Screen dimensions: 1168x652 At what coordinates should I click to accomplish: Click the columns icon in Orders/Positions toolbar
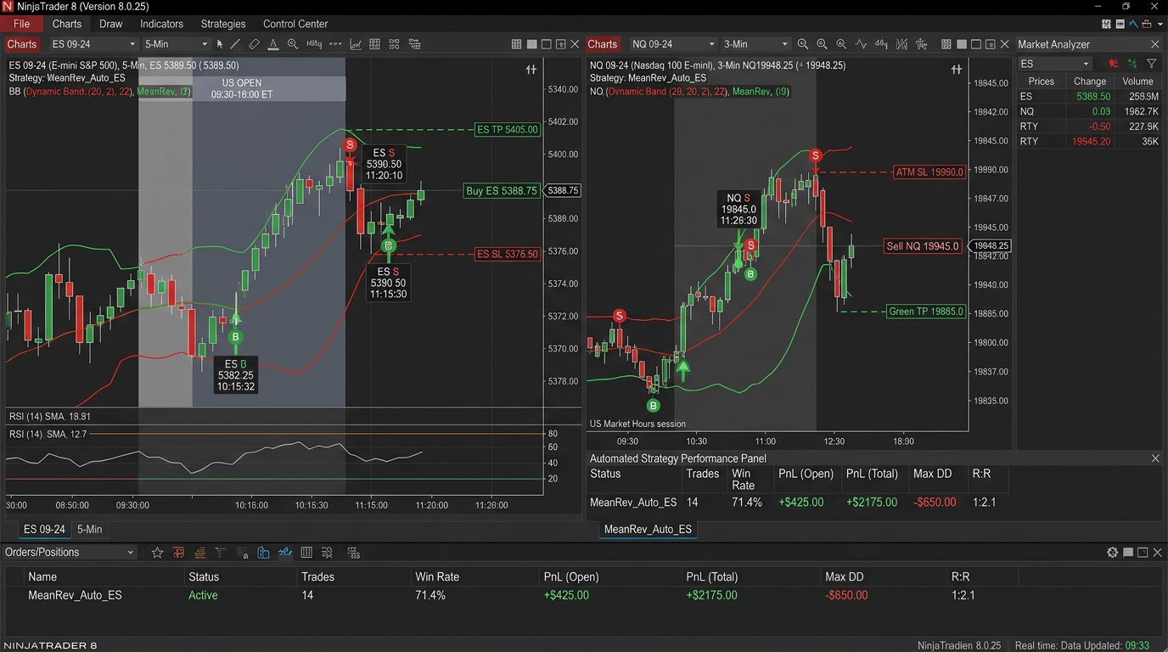pyautogui.click(x=306, y=553)
